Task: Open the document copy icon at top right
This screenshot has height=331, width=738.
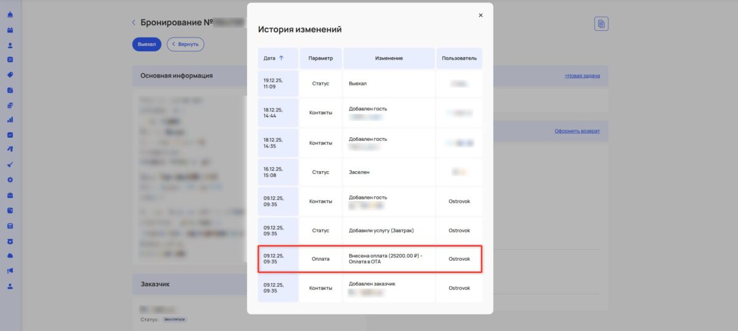Action: tap(601, 24)
